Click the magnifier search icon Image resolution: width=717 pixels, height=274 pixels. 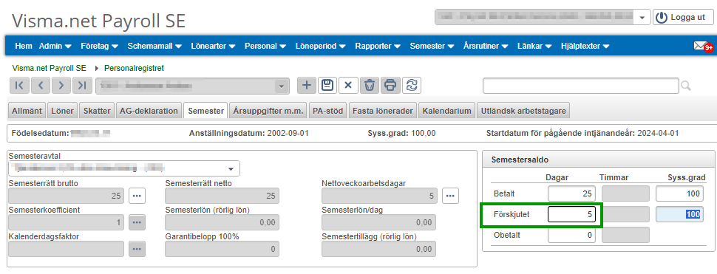[x=686, y=86]
